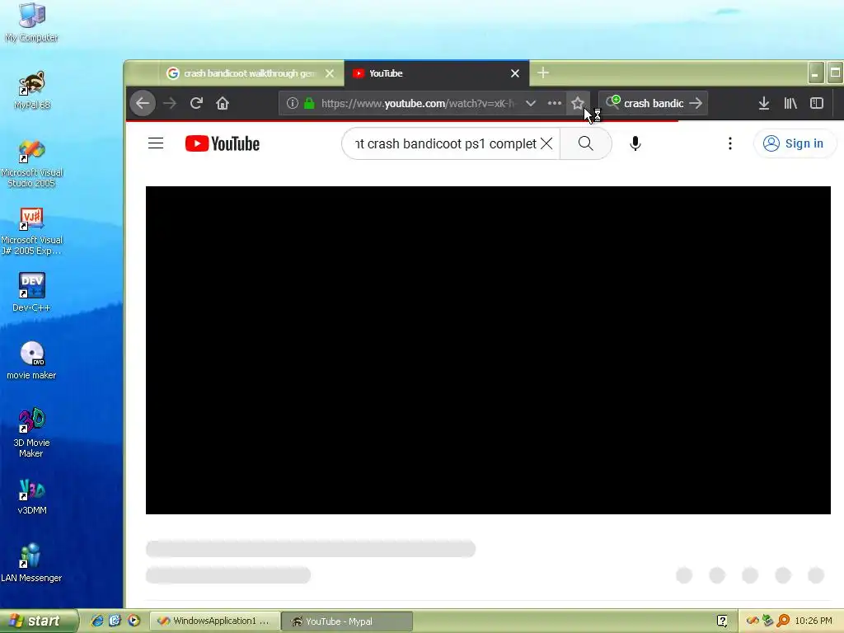This screenshot has height=633, width=844.
Task: Click the magnifier system tray icon
Action: pyautogui.click(x=783, y=621)
